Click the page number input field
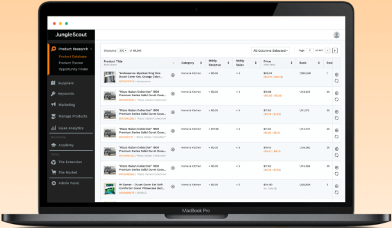The width and height of the screenshot is (392, 228). click(310, 51)
